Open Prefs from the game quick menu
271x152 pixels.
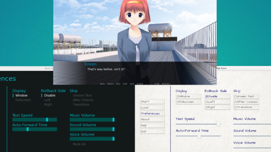[157, 84]
